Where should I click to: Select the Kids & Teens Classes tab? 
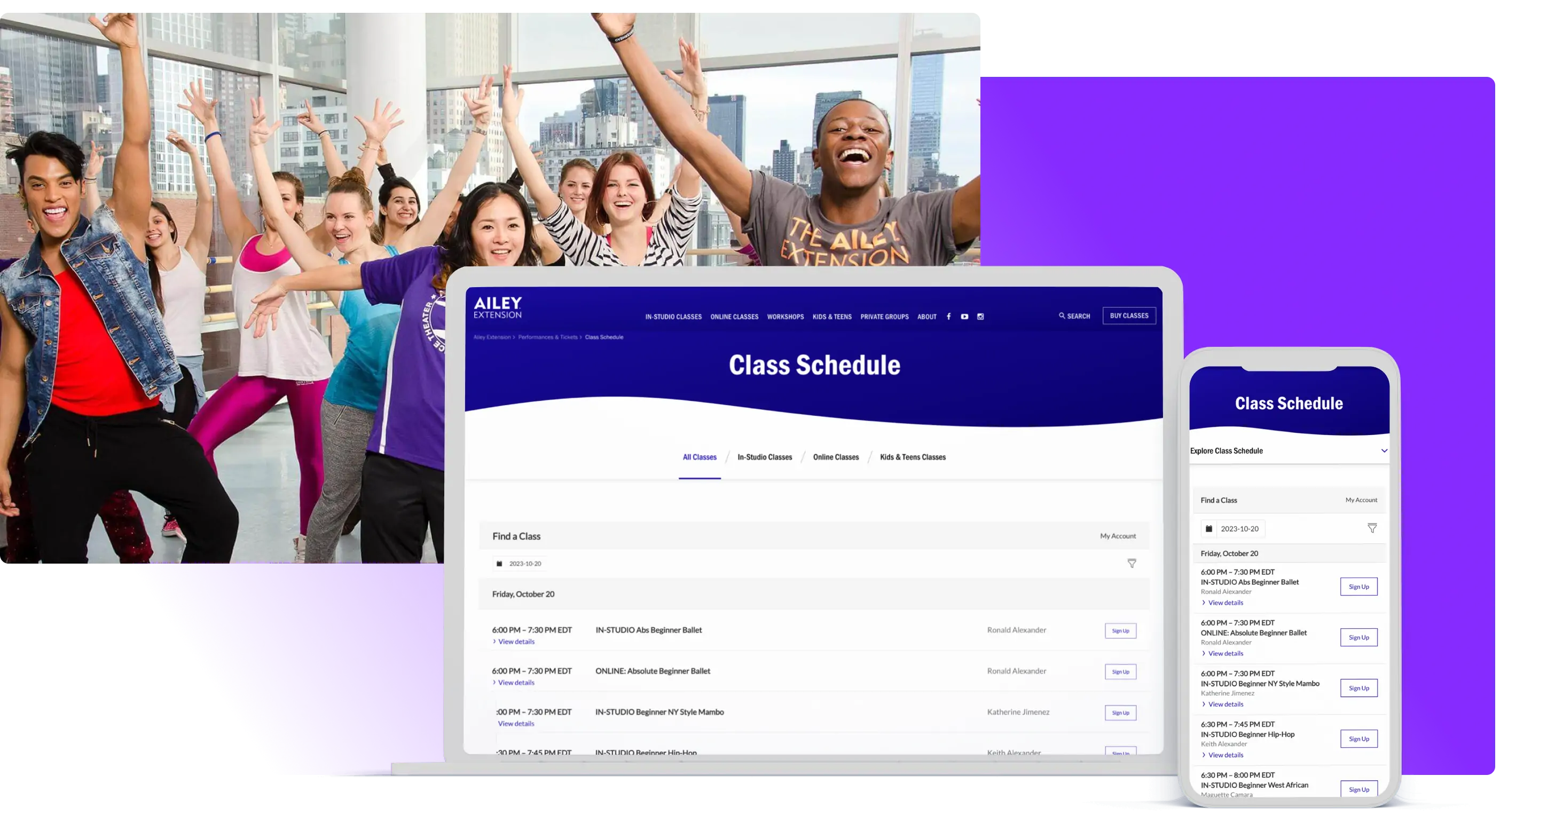pos(913,457)
